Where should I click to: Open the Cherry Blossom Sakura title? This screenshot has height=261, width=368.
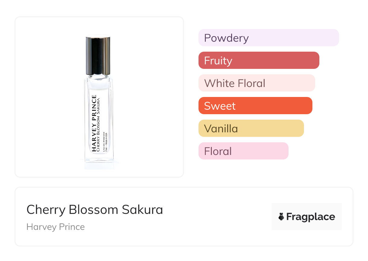coord(95,210)
